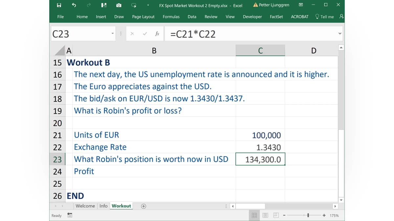Screen dimensions: 394x221
Task: Click the Select All corner triangle
Action: pyautogui.click(x=59, y=50)
